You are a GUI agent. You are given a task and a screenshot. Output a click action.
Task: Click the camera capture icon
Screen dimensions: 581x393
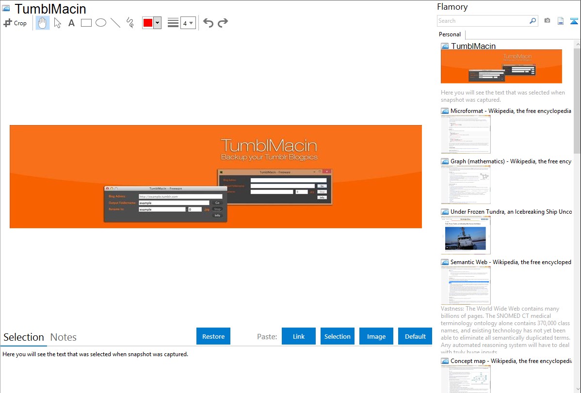(547, 21)
